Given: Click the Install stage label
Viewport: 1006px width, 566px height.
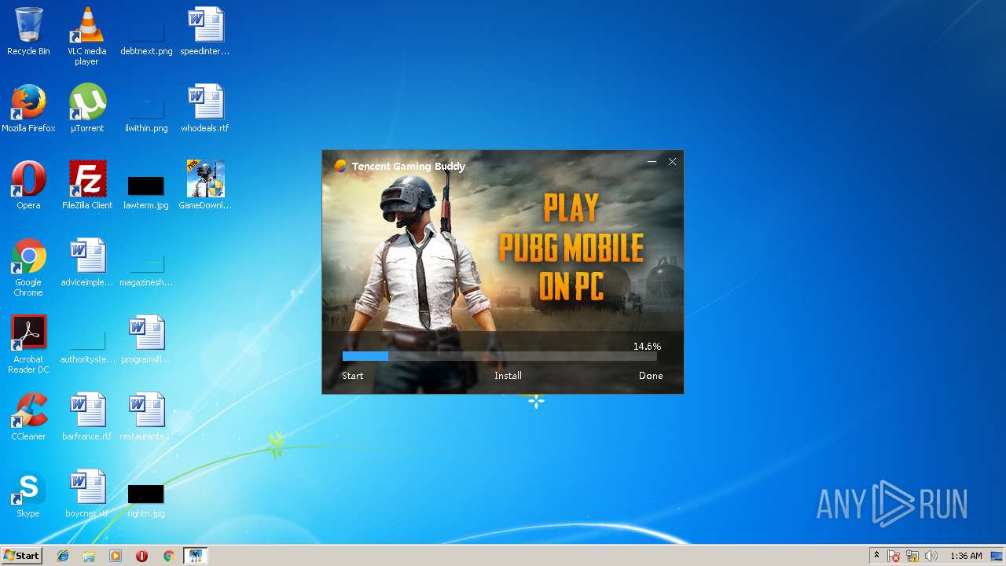Looking at the screenshot, I should coord(508,376).
